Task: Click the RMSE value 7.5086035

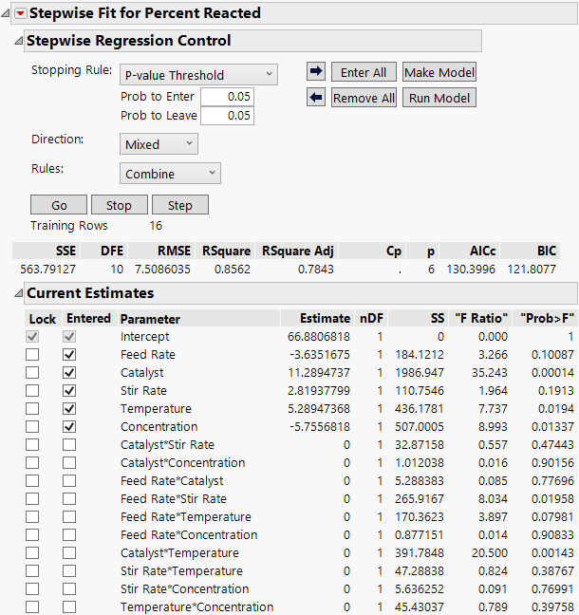Action: tap(162, 270)
